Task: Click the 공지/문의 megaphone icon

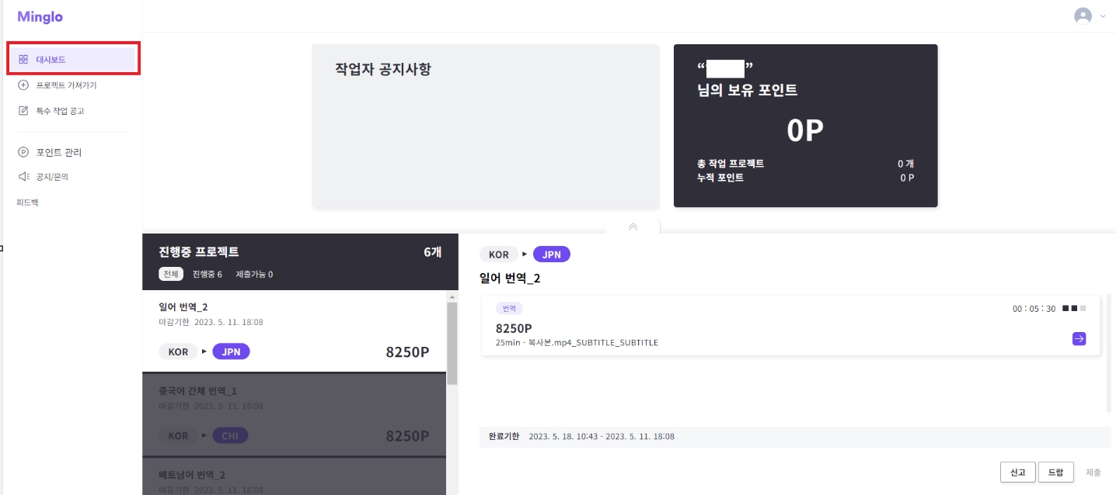Action: pos(23,177)
